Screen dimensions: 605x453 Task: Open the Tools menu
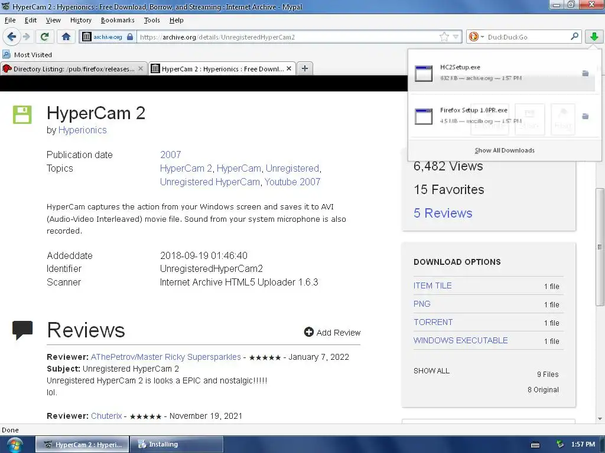pyautogui.click(x=152, y=20)
